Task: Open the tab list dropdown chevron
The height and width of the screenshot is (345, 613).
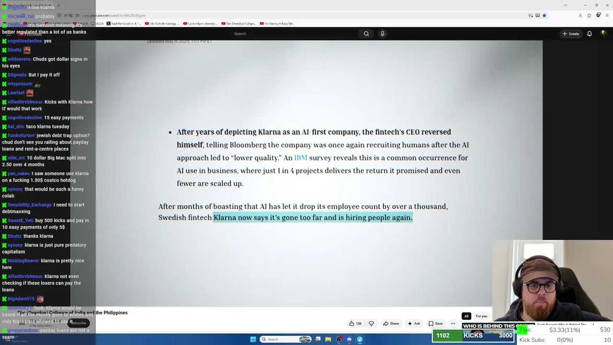Action: 566,5
